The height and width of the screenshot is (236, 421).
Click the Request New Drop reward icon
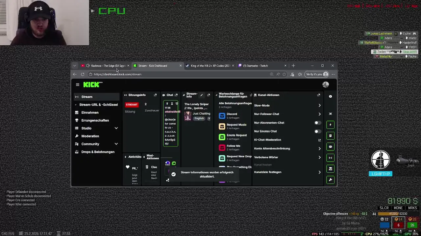click(222, 158)
